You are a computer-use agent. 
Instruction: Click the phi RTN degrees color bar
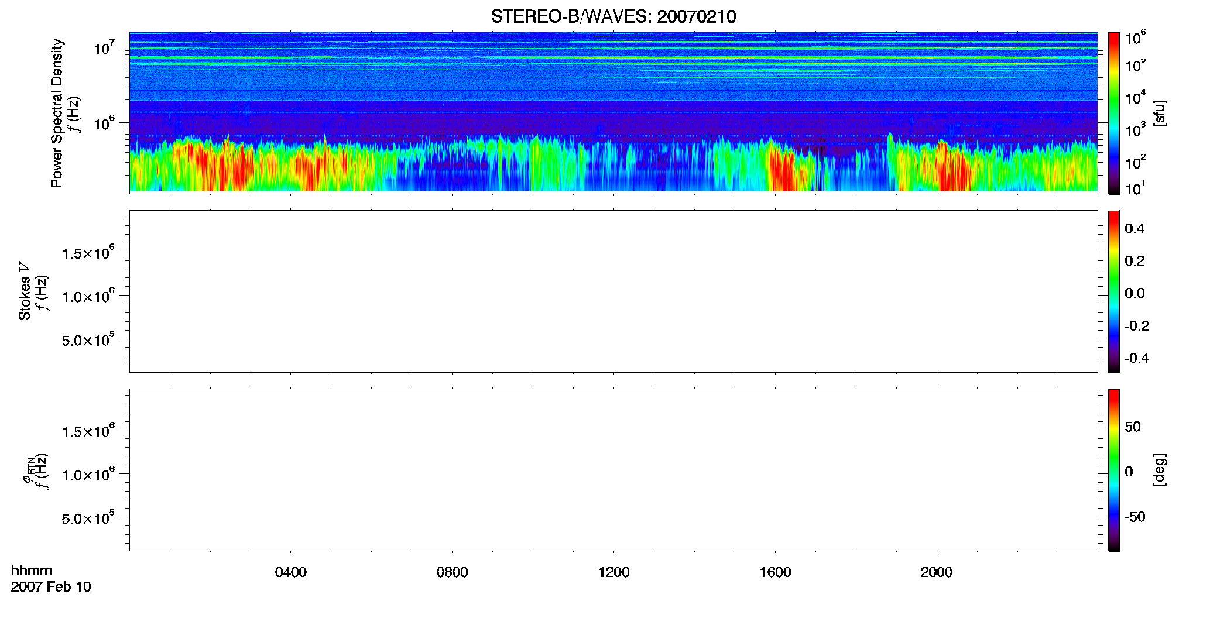click(1113, 470)
